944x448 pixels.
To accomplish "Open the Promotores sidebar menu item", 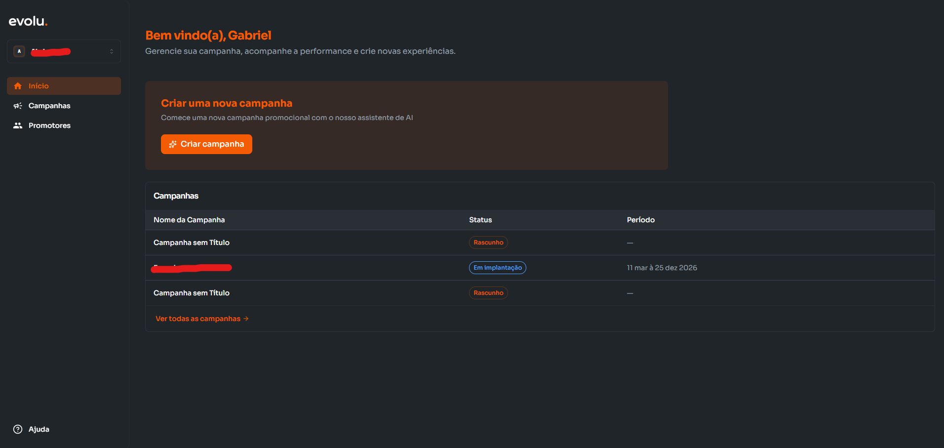I will [x=49, y=125].
